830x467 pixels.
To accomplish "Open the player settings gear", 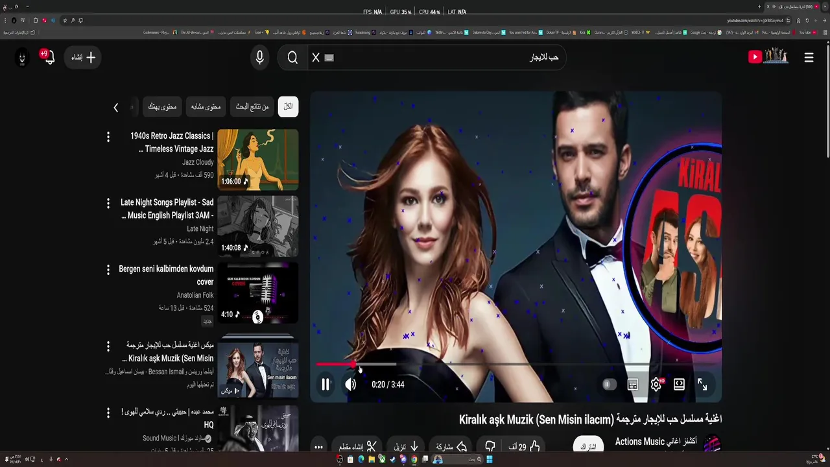I will 656,385.
